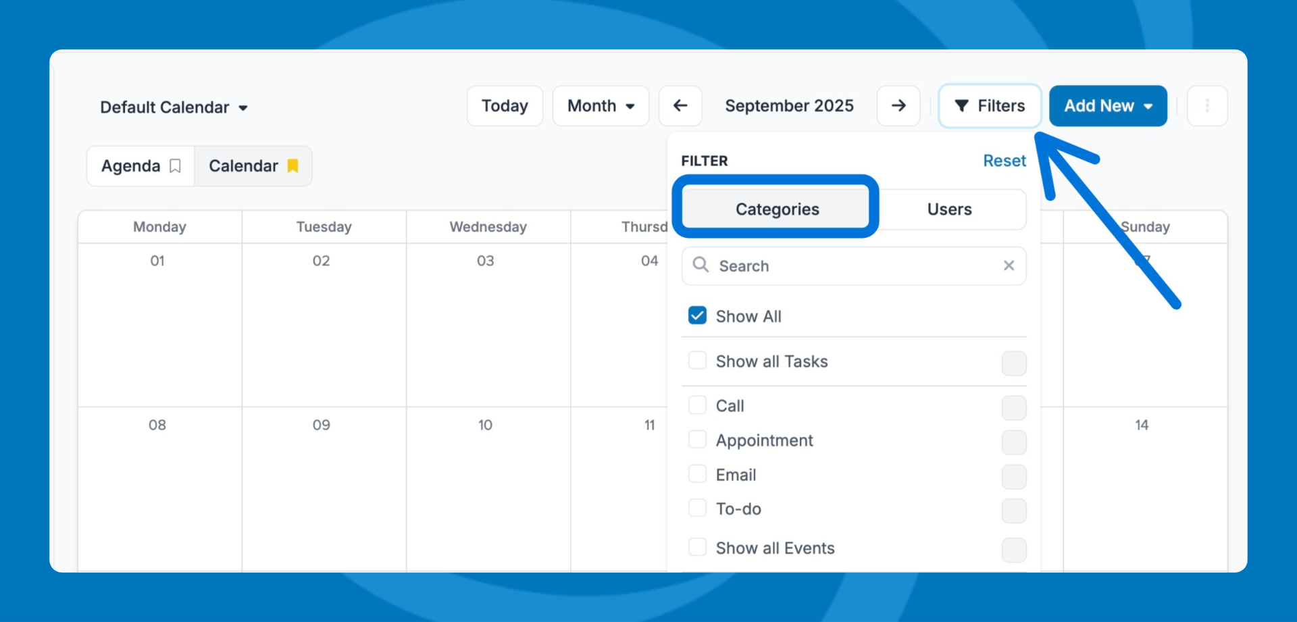This screenshot has width=1297, height=622.
Task: Tick the Appointment category checkbox
Action: (697, 440)
